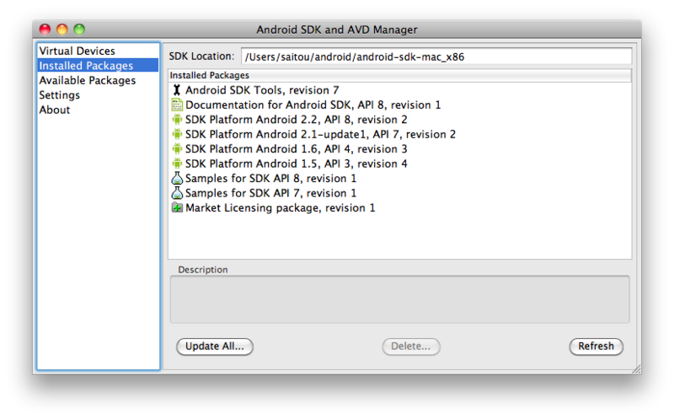
Task: Click the Market Licensing package icon
Action: pyautogui.click(x=177, y=207)
